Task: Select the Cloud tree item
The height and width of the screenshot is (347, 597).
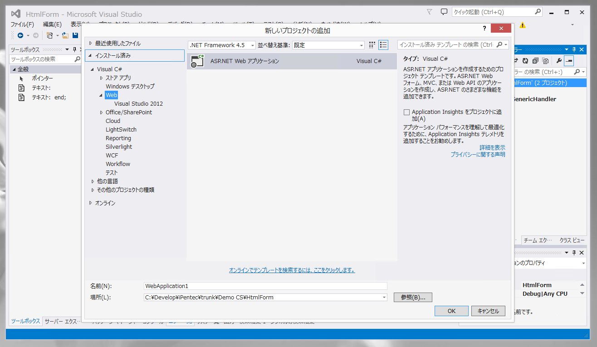Action: (113, 121)
